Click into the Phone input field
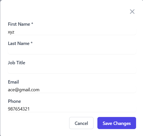 [72, 109]
